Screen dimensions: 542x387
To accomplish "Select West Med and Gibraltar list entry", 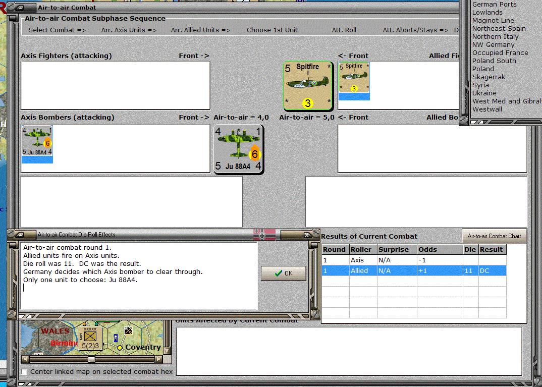I will [x=507, y=101].
